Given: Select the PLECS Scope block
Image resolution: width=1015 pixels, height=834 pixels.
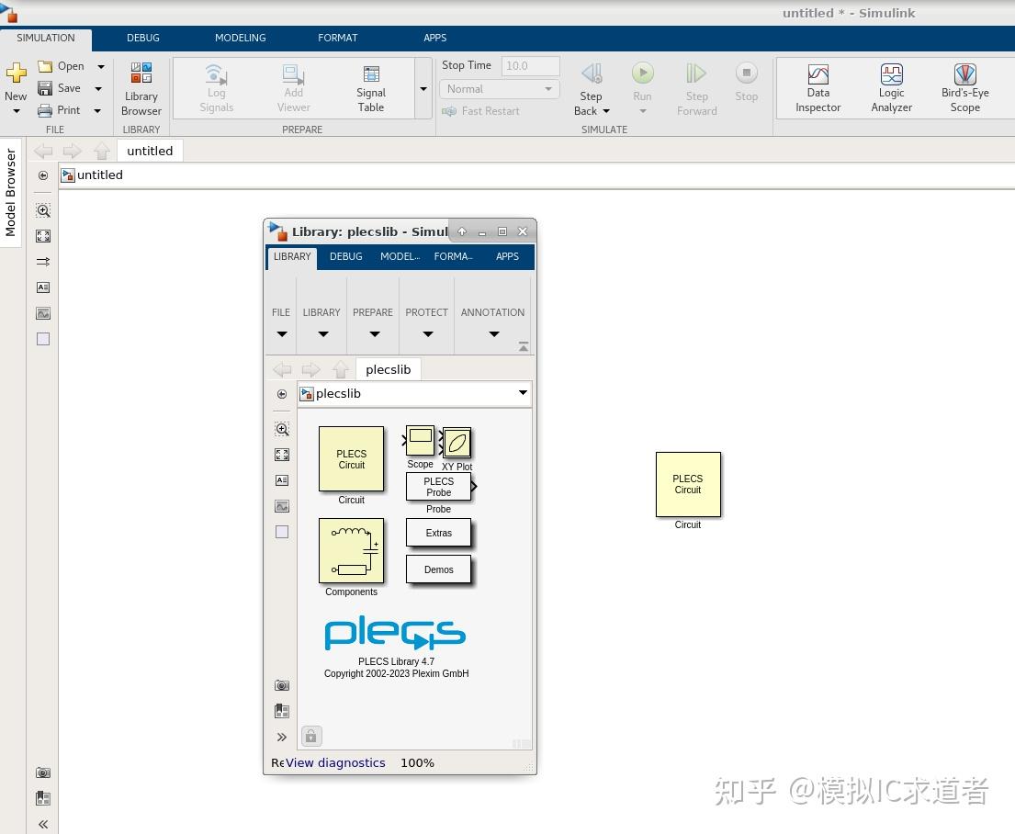Looking at the screenshot, I should 420,439.
